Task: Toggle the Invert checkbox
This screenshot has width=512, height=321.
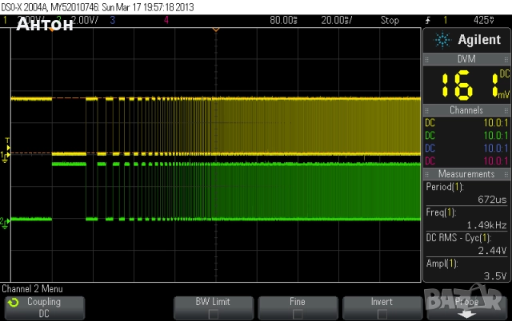Action: (382, 315)
